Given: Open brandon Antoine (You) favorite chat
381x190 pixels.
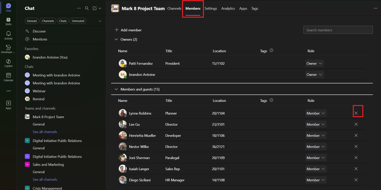Looking at the screenshot, I should [x=50, y=57].
